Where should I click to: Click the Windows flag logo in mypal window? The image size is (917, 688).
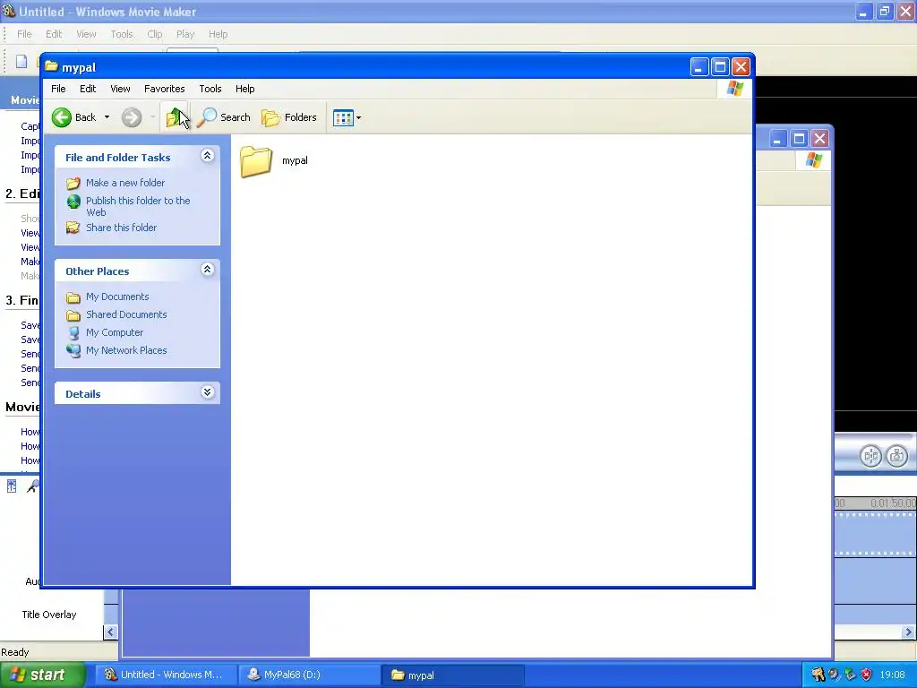[x=734, y=89]
